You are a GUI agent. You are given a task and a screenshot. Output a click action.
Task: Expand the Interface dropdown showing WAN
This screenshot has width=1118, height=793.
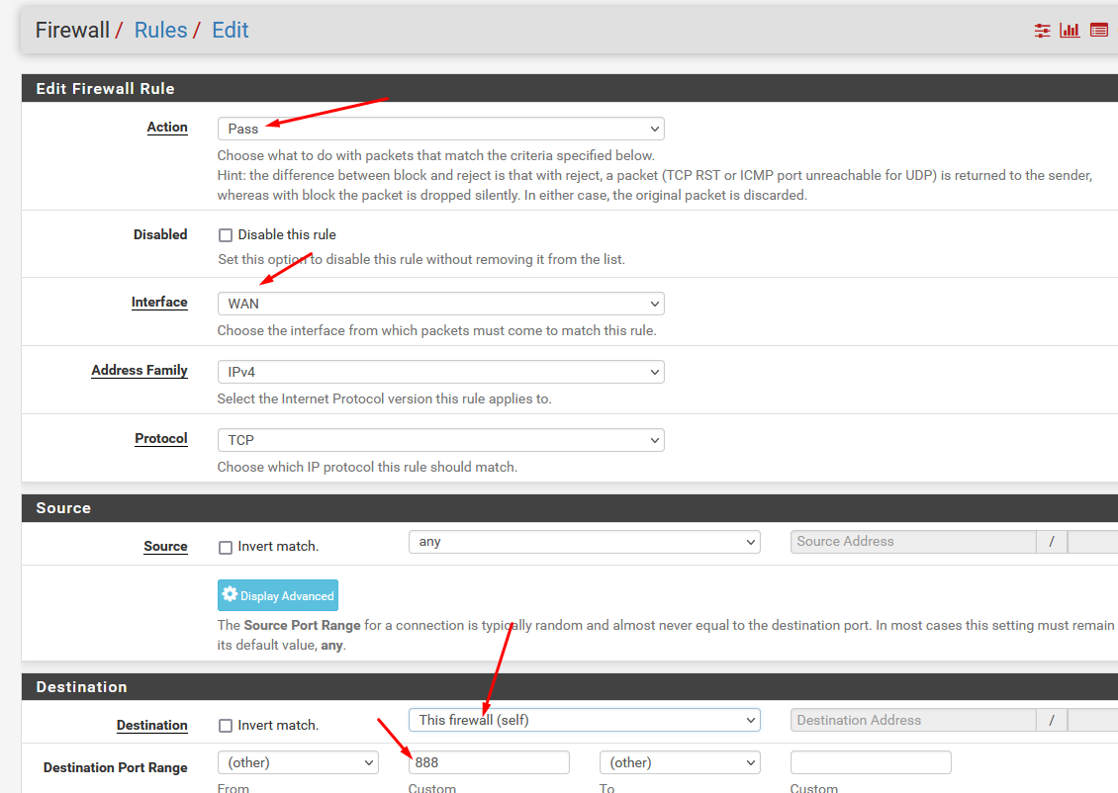tap(440, 304)
